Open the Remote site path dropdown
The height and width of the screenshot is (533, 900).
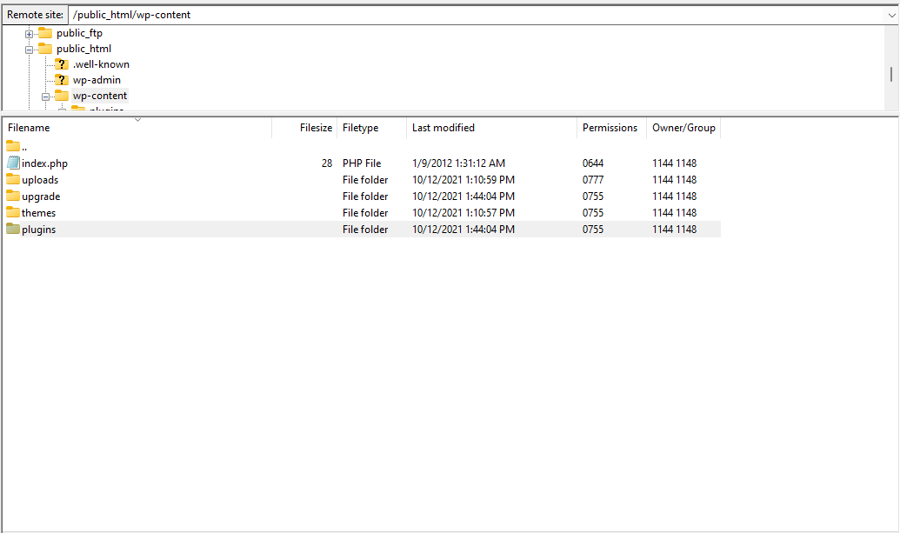pyautogui.click(x=890, y=15)
